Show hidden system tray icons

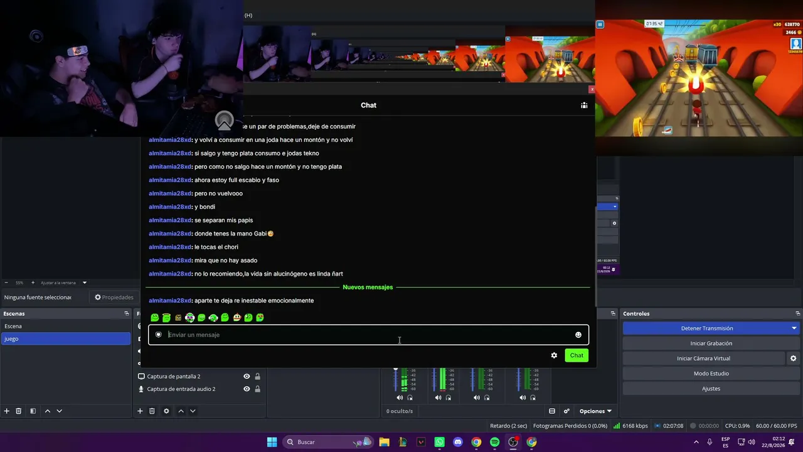pyautogui.click(x=696, y=442)
